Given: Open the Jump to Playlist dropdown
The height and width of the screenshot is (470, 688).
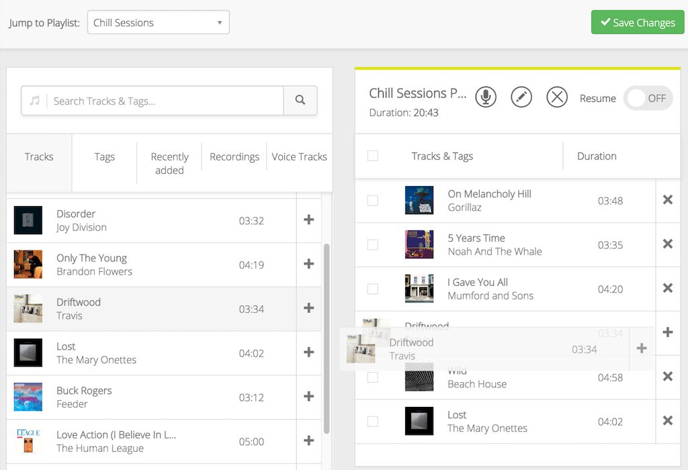Looking at the screenshot, I should 159,22.
